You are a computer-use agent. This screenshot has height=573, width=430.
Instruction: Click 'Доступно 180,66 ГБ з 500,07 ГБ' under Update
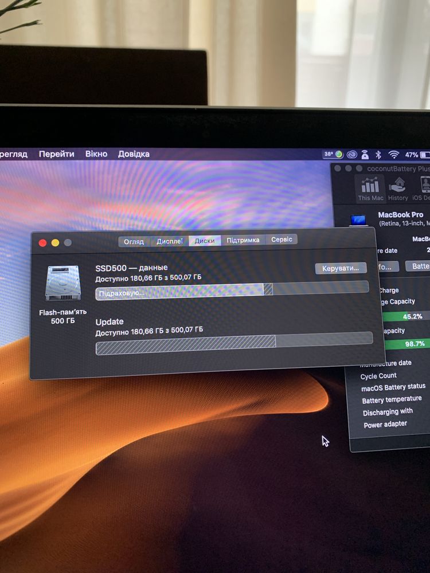pyautogui.click(x=149, y=331)
